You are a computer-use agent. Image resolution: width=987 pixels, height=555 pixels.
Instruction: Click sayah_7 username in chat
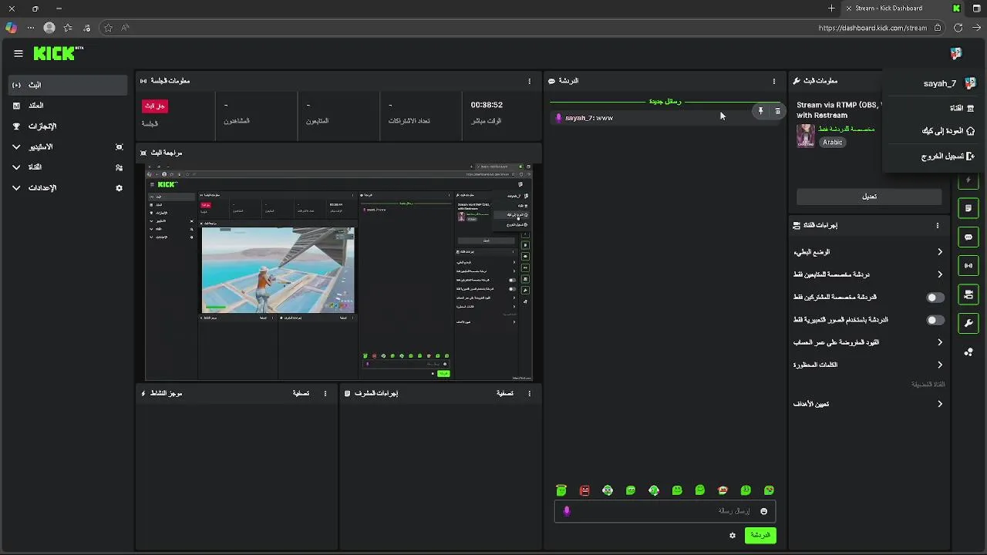(579, 118)
